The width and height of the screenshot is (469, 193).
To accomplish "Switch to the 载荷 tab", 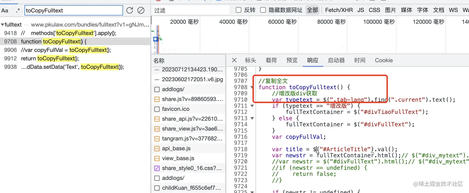I will tap(271, 60).
